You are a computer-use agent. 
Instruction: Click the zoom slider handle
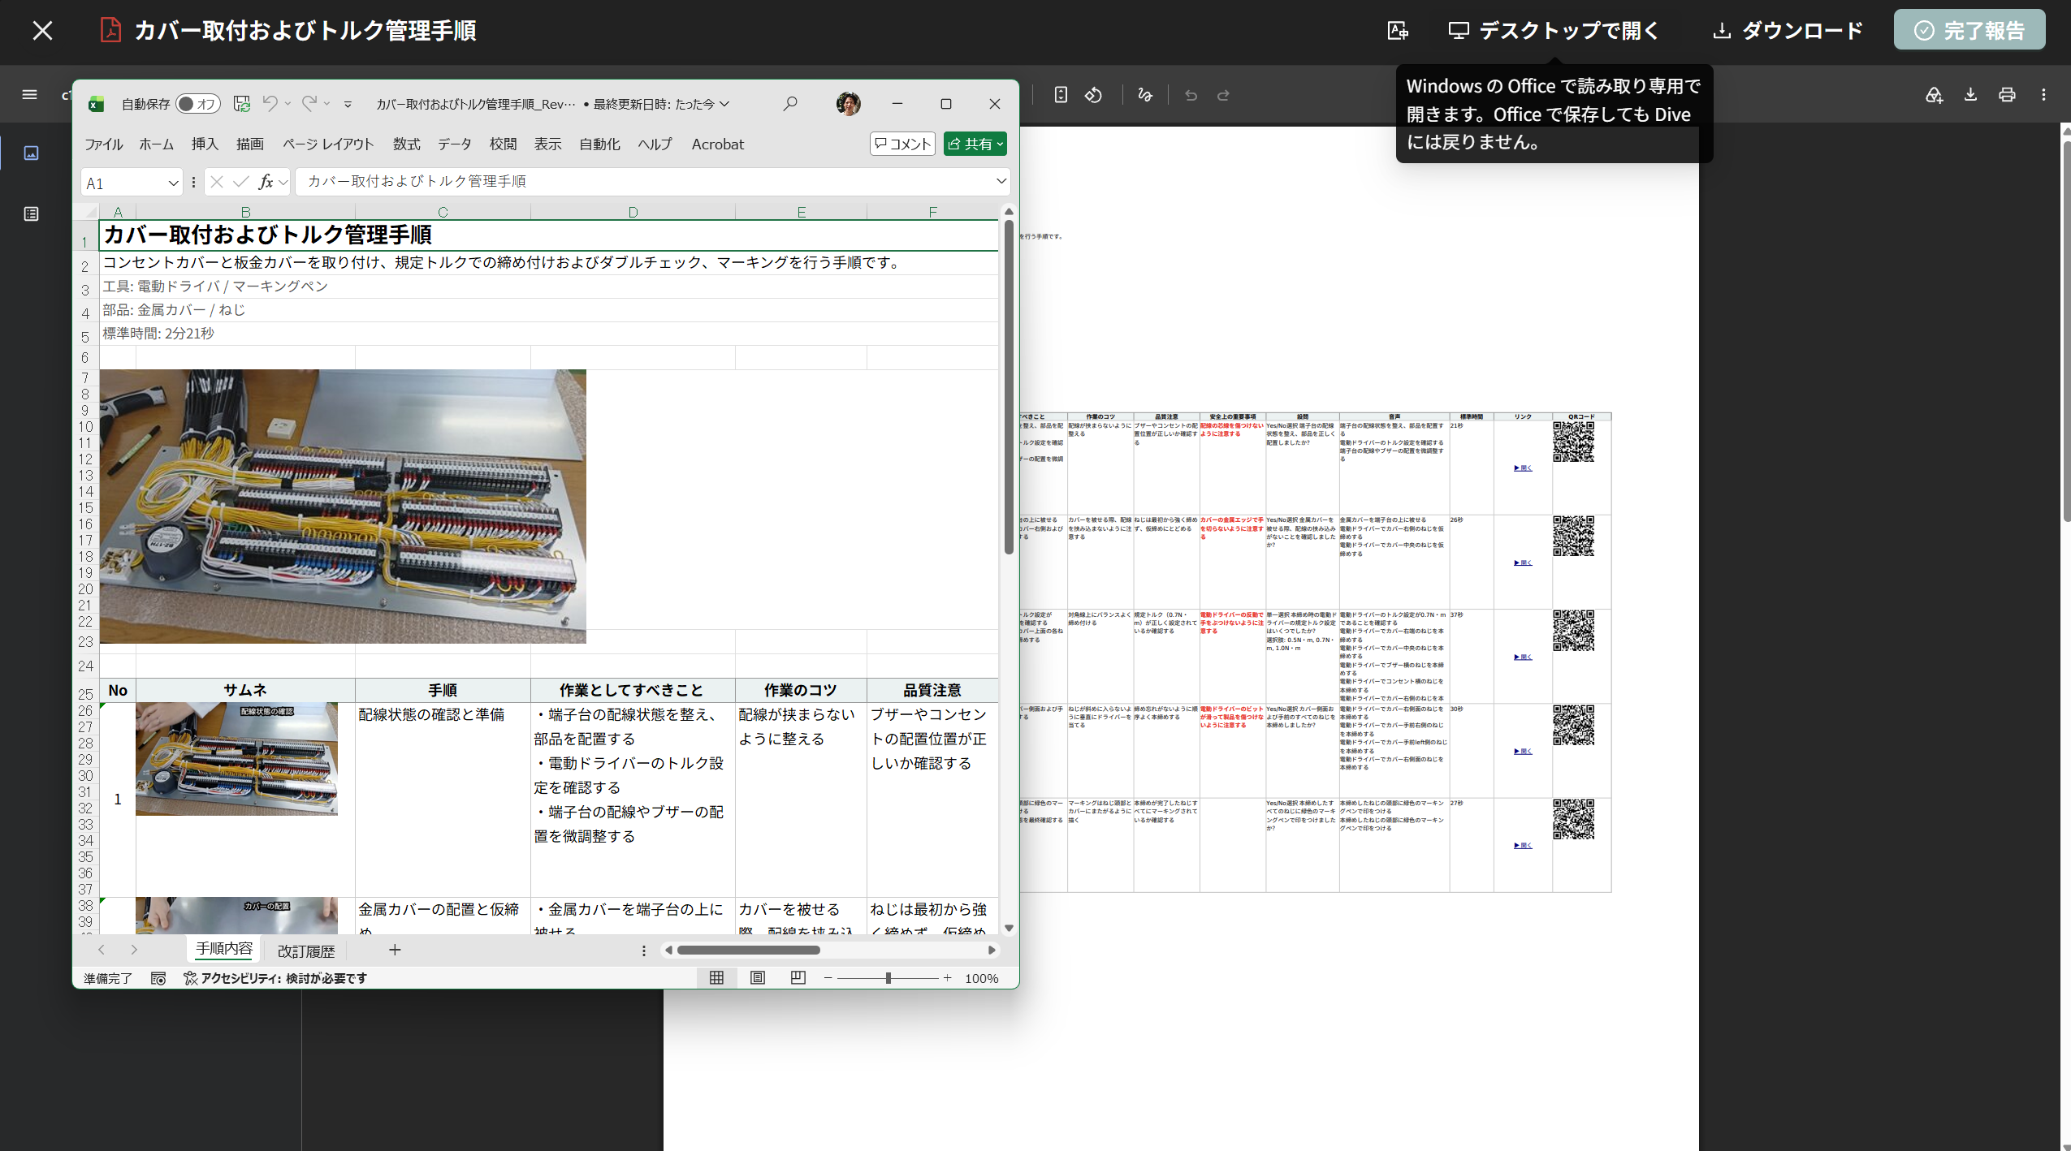coord(888,979)
